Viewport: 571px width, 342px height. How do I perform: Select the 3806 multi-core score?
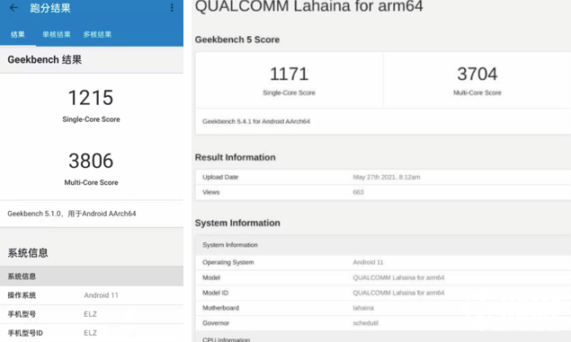point(91,161)
